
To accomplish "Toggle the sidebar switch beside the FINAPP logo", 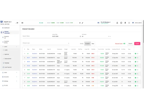I will (x=17, y=23).
